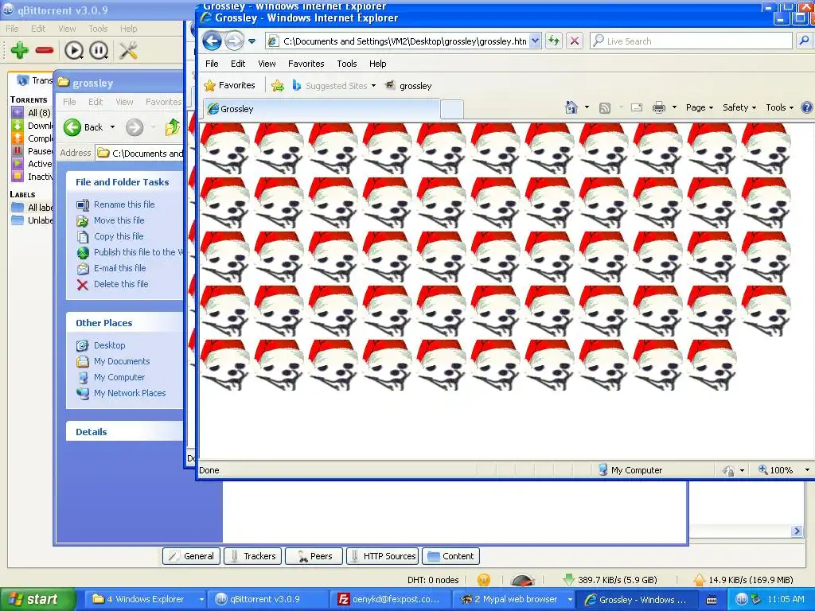Click the Windows Start button
Viewport: 815px width, 611px height.
pos(37,599)
